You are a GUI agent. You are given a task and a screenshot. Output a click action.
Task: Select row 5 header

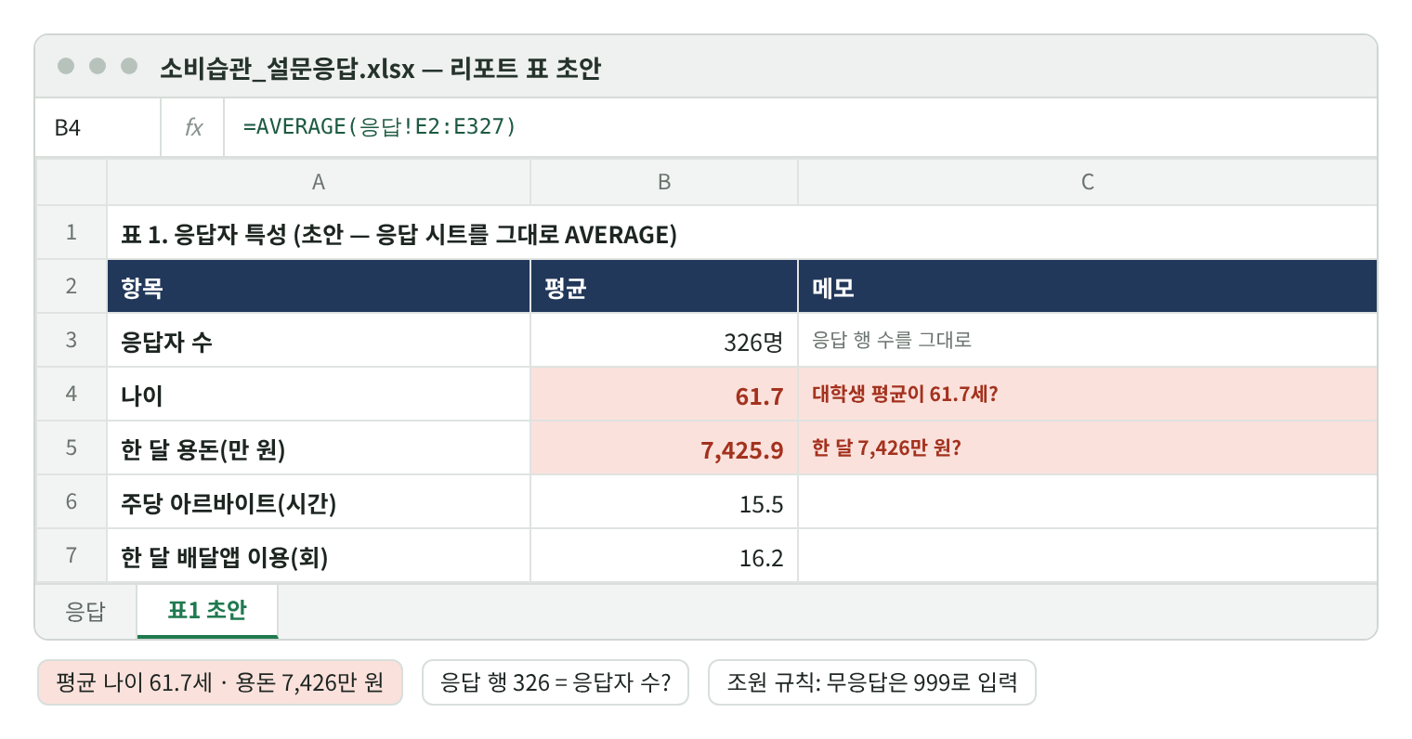coord(72,448)
